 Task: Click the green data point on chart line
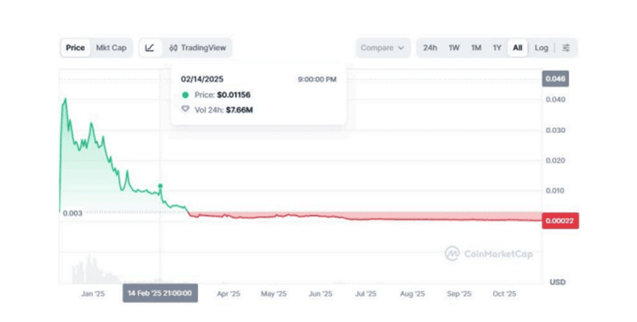[161, 186]
